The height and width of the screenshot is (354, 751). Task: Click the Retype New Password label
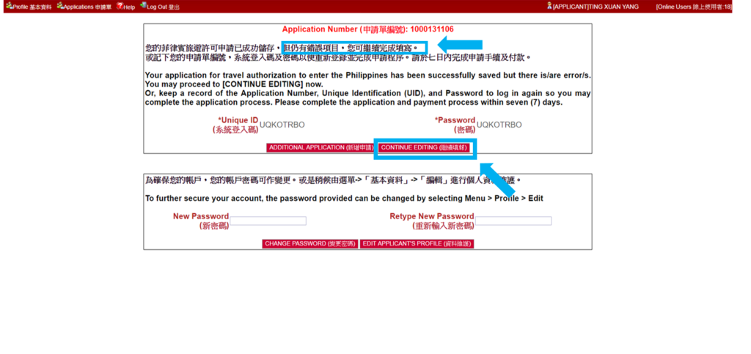tap(432, 221)
